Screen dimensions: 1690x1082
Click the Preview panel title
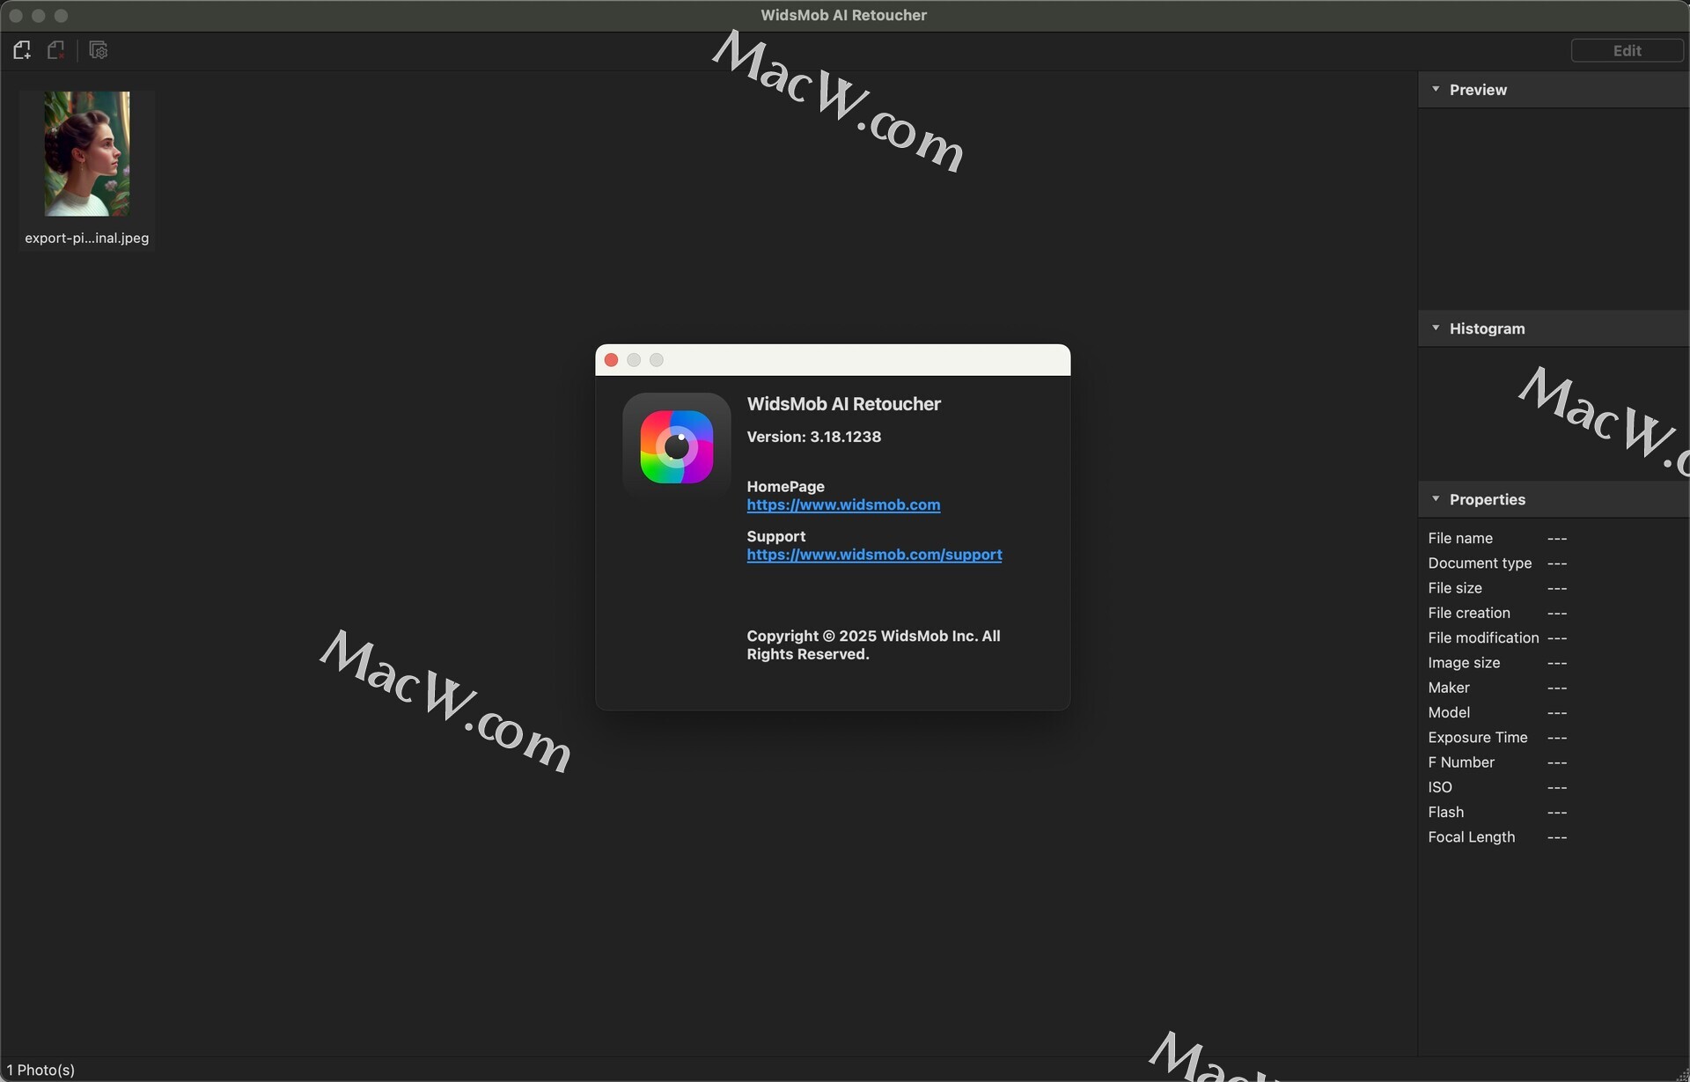1478,90
